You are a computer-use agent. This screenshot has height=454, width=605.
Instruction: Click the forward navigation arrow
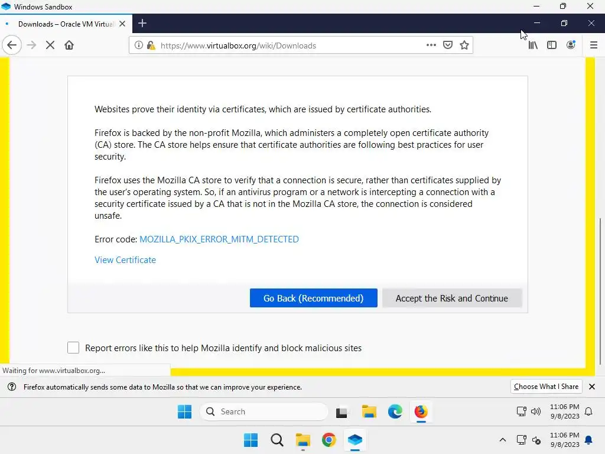click(31, 45)
